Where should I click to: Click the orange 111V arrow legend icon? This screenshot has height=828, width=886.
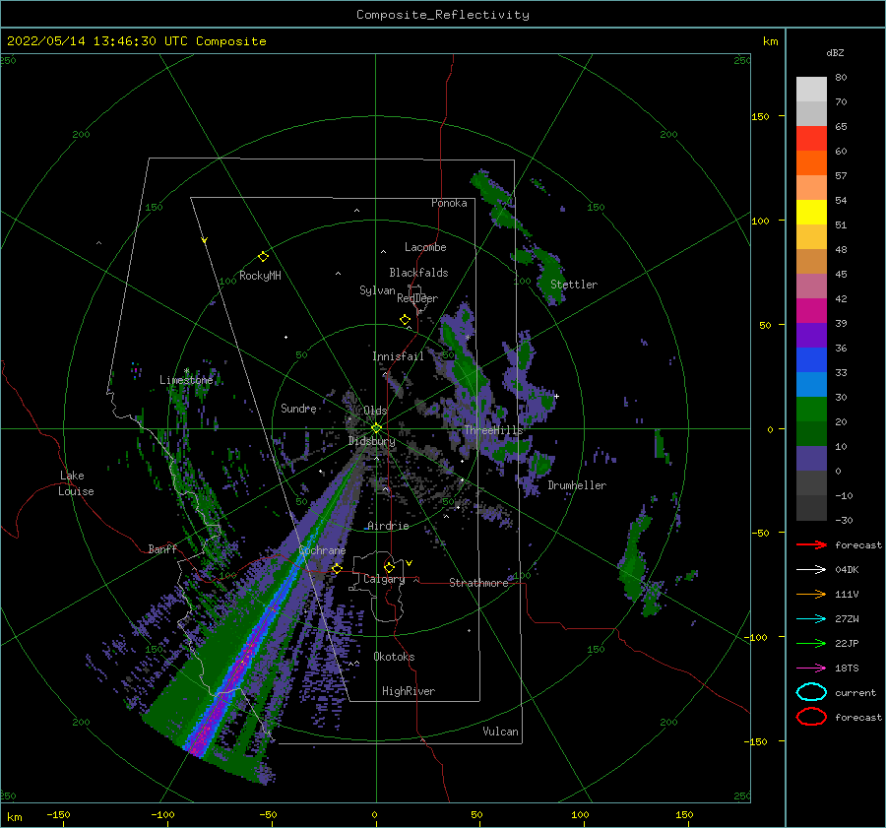pos(811,594)
